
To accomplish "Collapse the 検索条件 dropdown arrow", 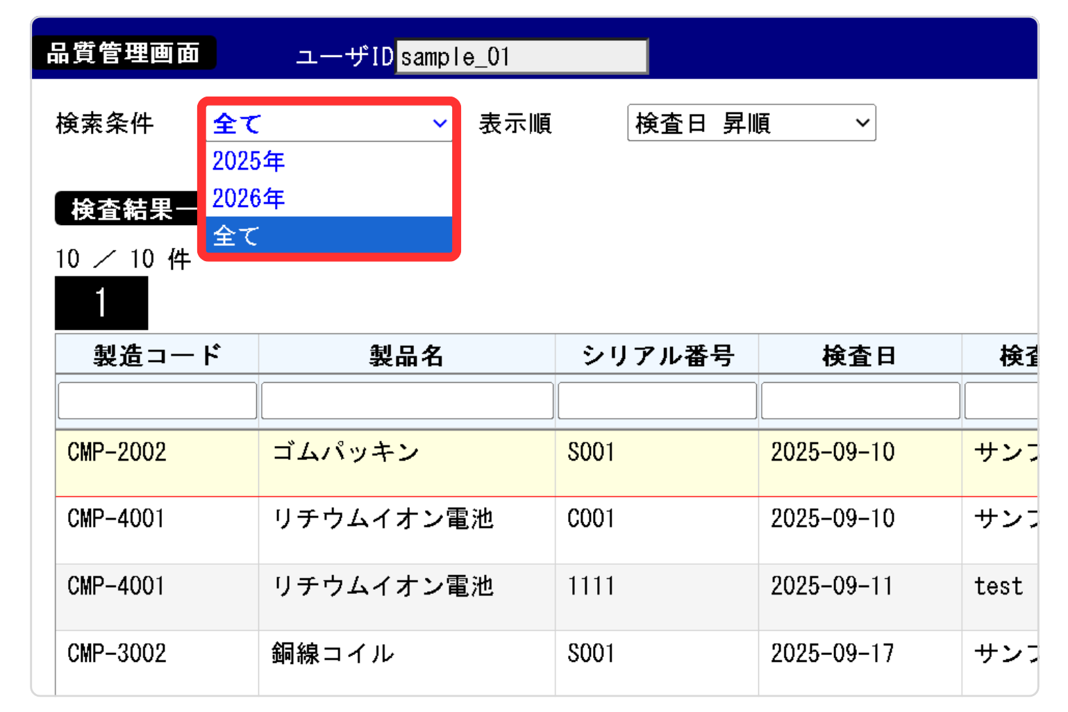I will click(x=439, y=124).
